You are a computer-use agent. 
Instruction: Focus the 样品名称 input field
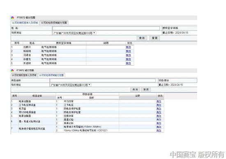coord(103,80)
